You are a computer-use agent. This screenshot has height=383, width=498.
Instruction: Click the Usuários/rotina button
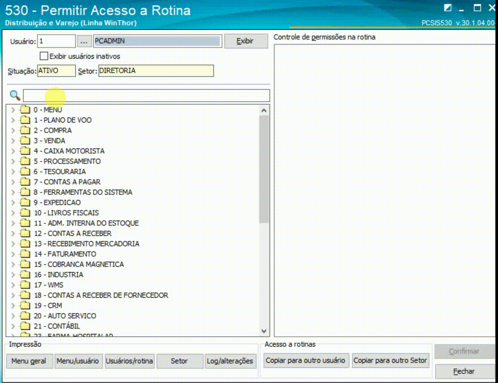click(x=129, y=361)
